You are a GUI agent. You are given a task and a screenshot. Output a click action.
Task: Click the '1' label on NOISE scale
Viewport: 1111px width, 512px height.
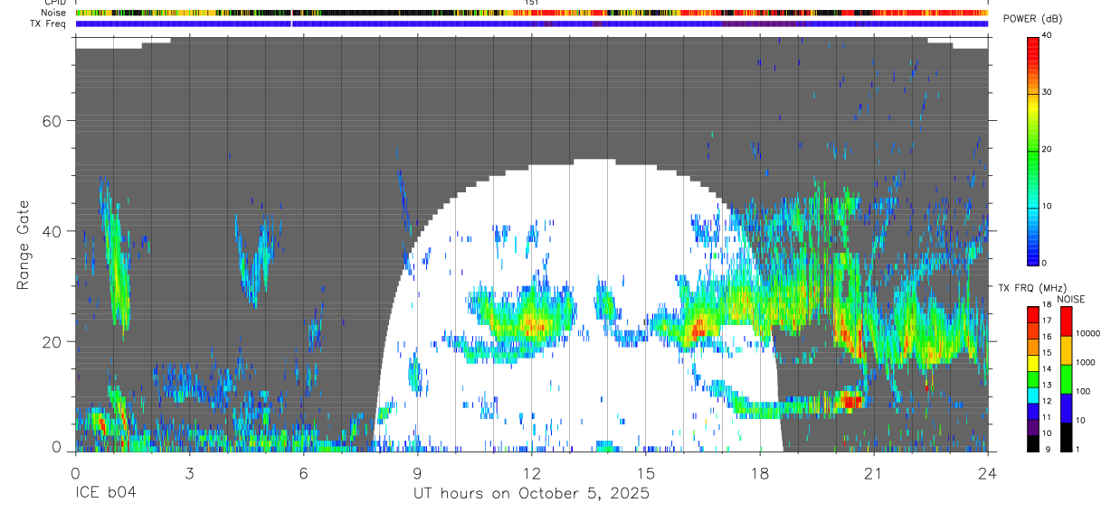1078,450
